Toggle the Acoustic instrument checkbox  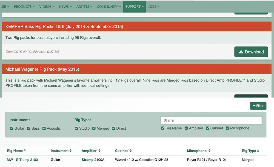[x=44, y=129]
